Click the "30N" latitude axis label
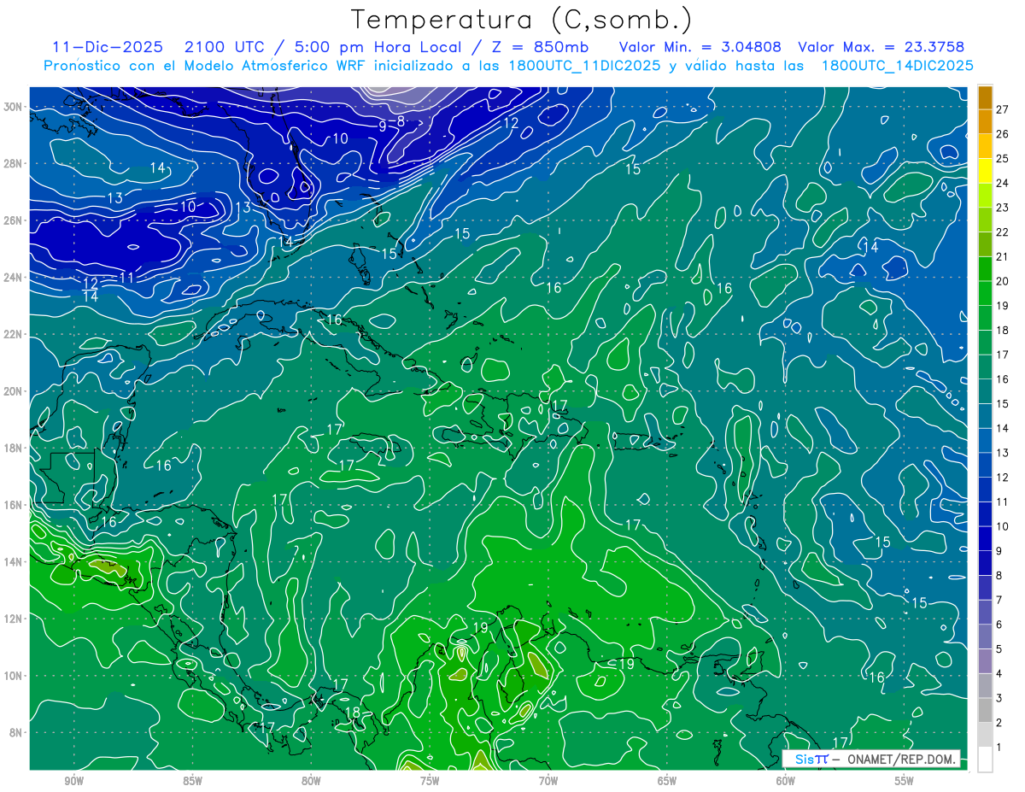The height and width of the screenshot is (792, 1025). click(15, 107)
